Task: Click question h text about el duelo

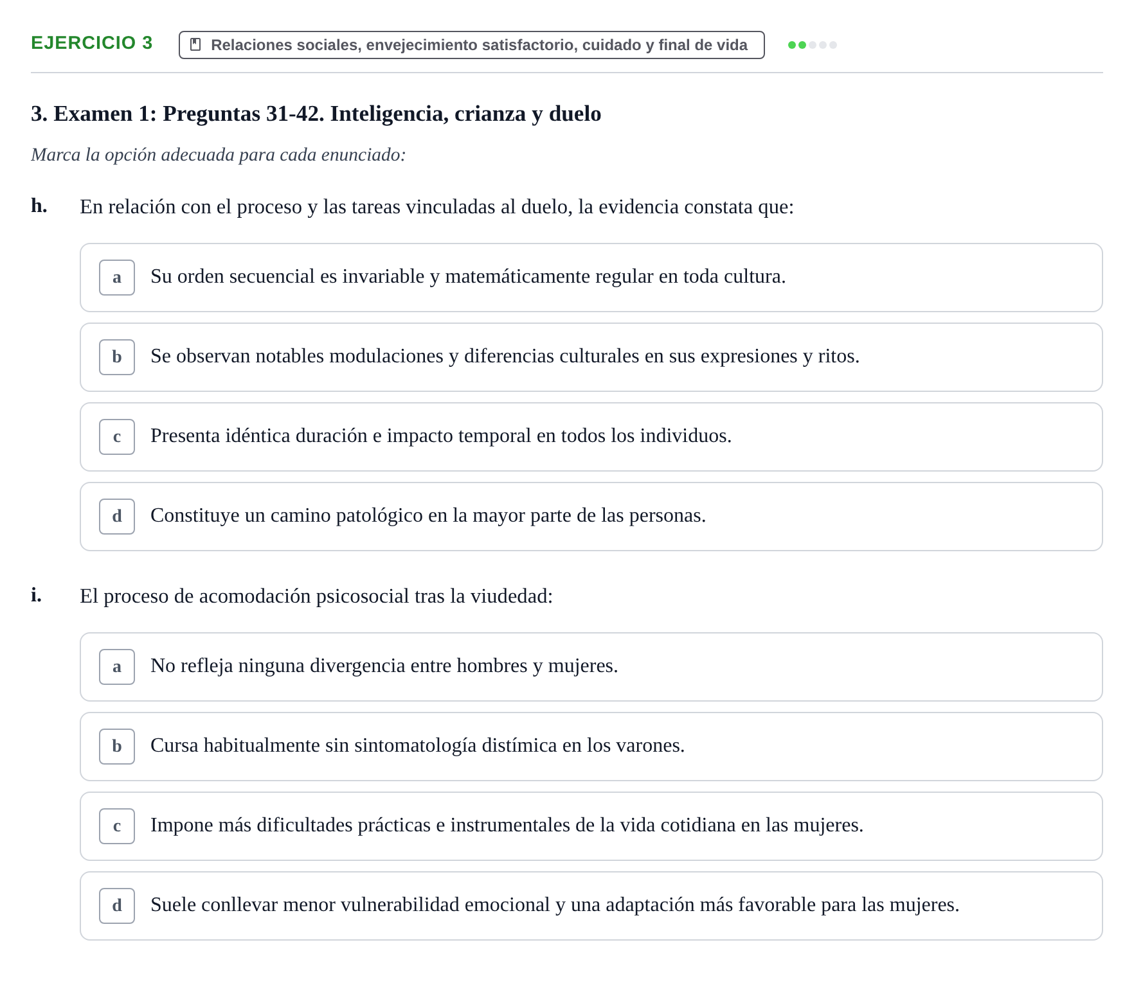Action: click(437, 207)
